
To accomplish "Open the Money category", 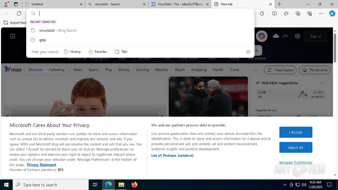I will 124,70.
